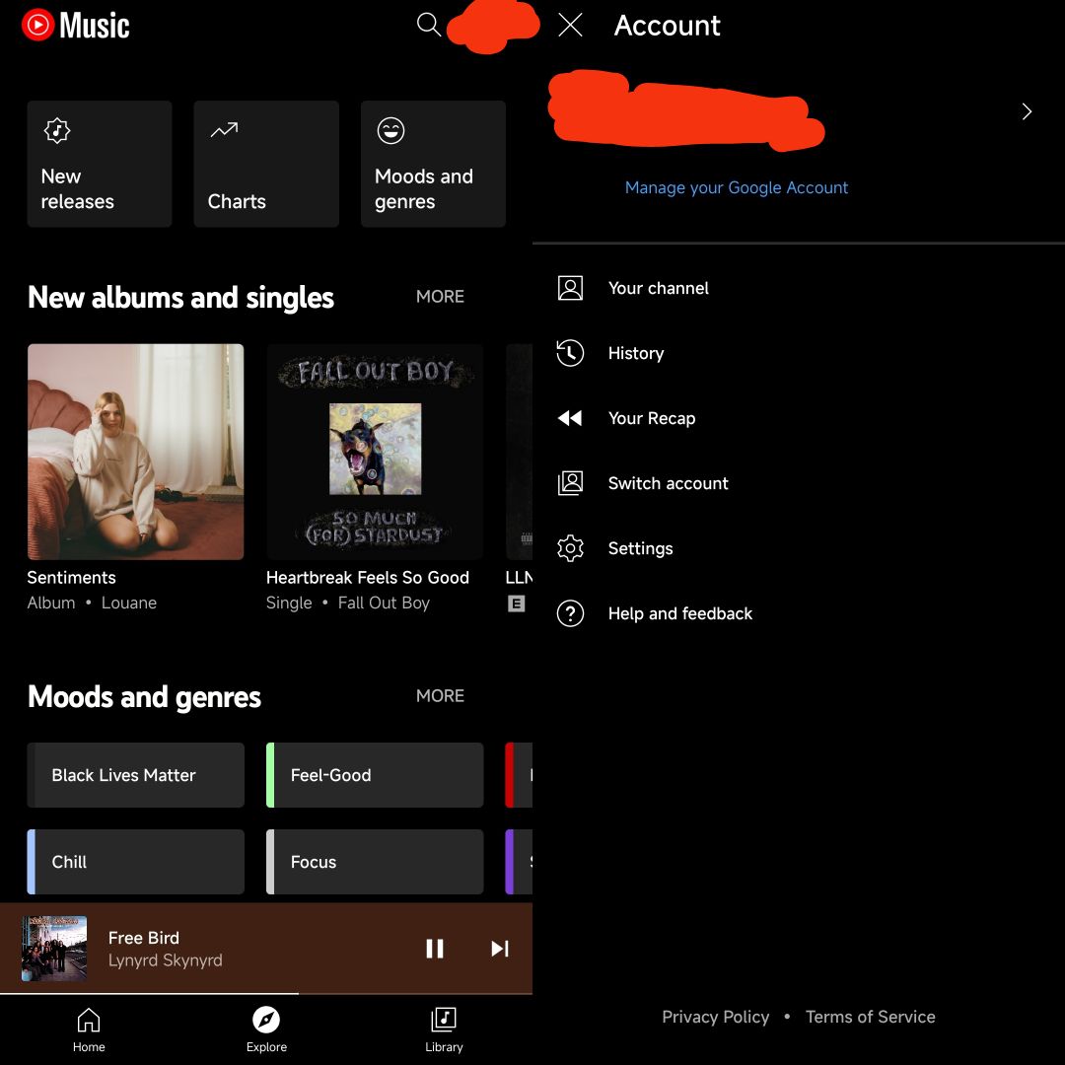Open Your Recap menu entry

798,418
